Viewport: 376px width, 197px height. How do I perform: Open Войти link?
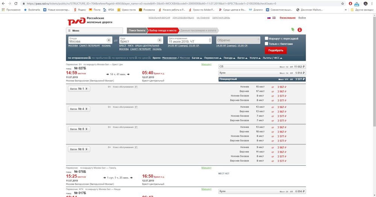coord(302,18)
